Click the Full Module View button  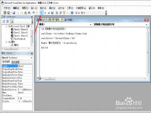tap(40, 78)
